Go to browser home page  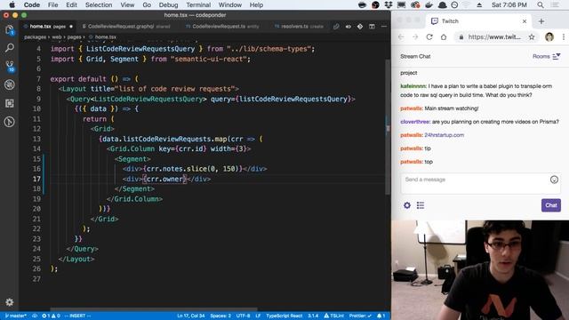pyautogui.click(x=444, y=37)
